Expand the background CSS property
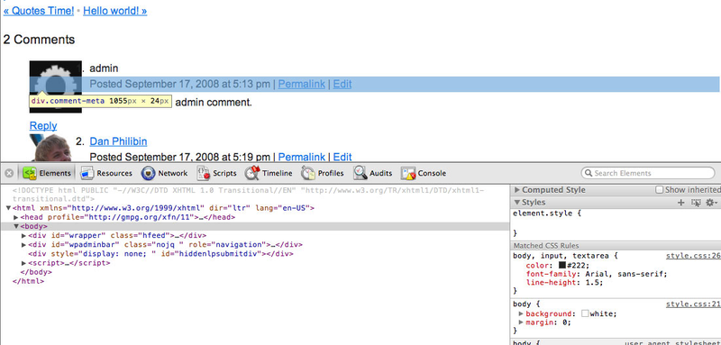This screenshot has height=345, width=721. coord(521,313)
